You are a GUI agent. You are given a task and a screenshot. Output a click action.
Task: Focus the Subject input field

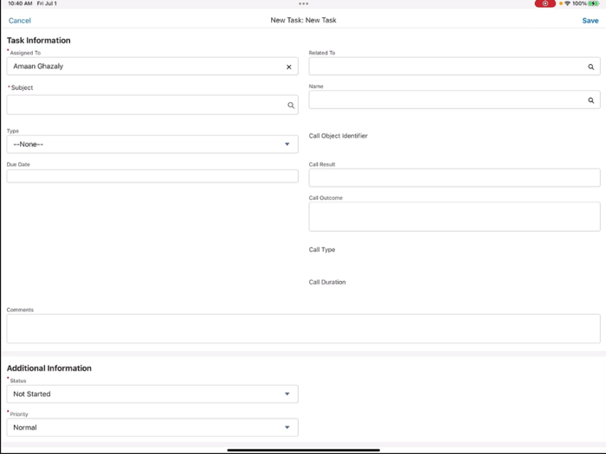tap(152, 105)
